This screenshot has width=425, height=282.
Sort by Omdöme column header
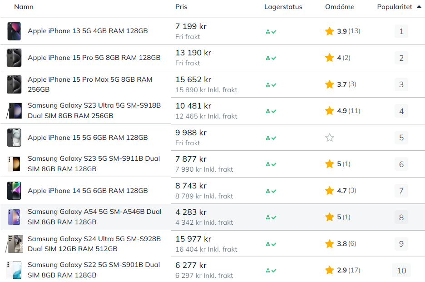pyautogui.click(x=340, y=7)
